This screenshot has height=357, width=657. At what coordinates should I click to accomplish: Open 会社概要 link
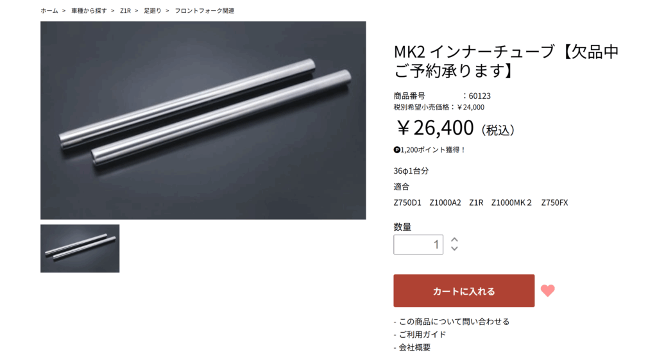(x=414, y=347)
